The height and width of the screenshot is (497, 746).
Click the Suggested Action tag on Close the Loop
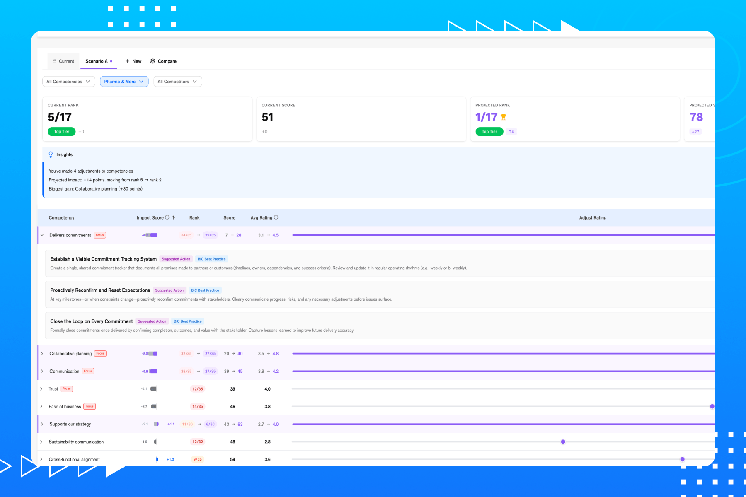[152, 321]
